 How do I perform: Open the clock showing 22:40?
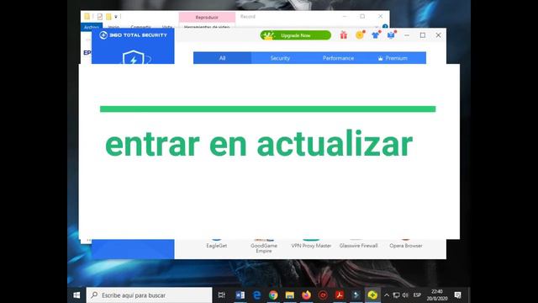(x=437, y=295)
